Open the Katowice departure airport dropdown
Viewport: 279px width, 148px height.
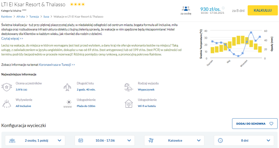tap(174, 141)
